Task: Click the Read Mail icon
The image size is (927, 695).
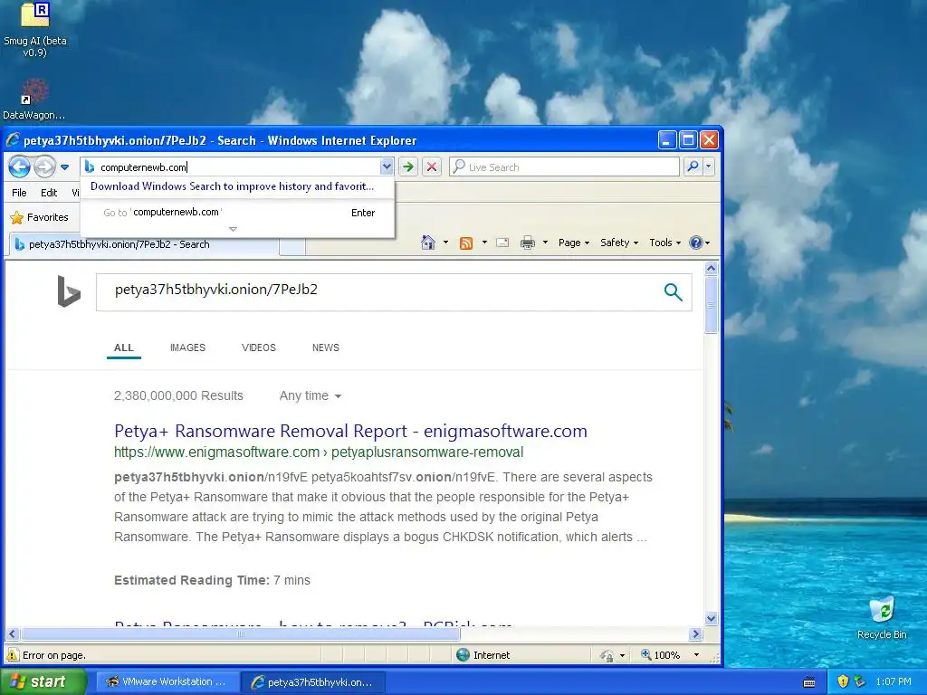Action: coord(502,243)
